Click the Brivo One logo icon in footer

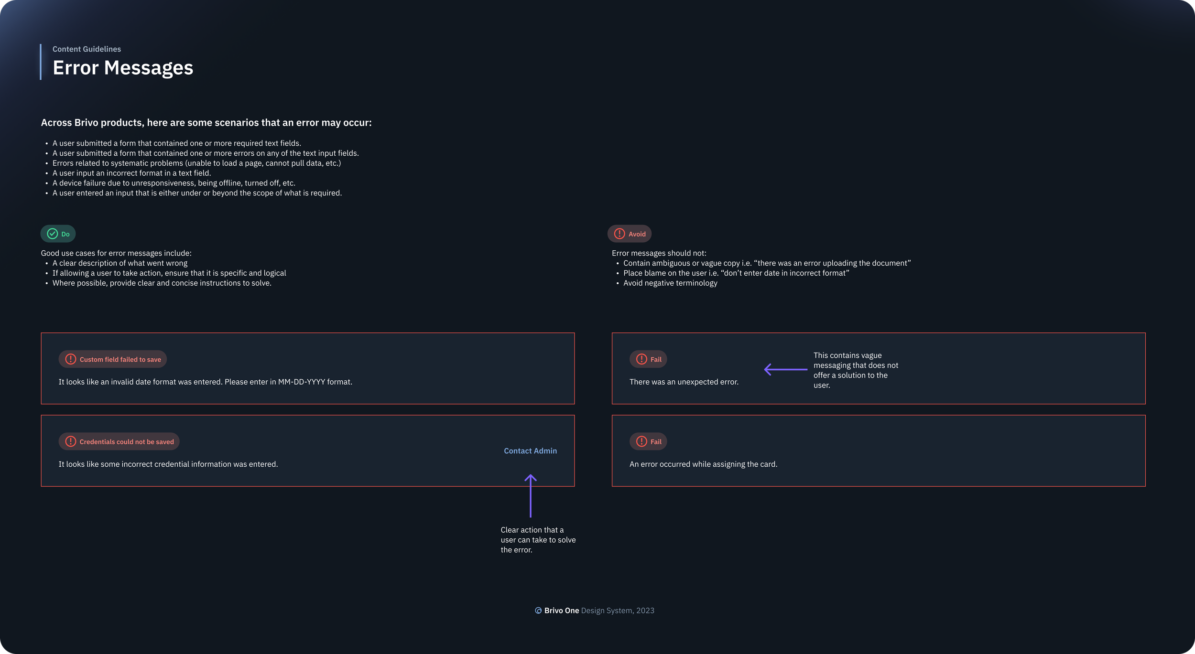(538, 611)
